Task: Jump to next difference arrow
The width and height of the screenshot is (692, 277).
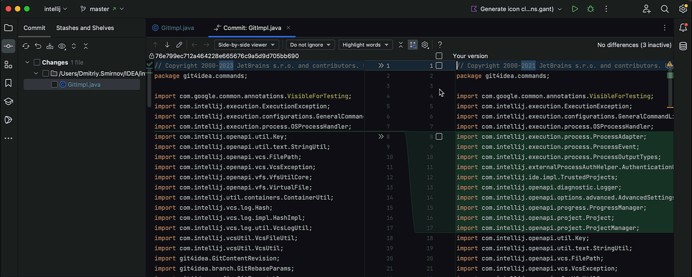Action: tap(167, 45)
